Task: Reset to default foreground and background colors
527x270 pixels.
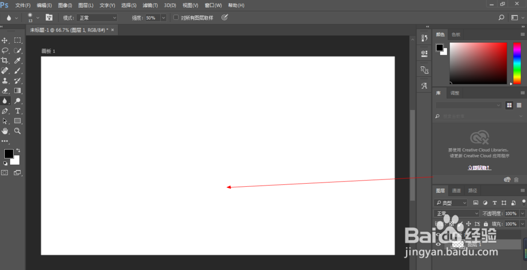Action: pos(5,164)
